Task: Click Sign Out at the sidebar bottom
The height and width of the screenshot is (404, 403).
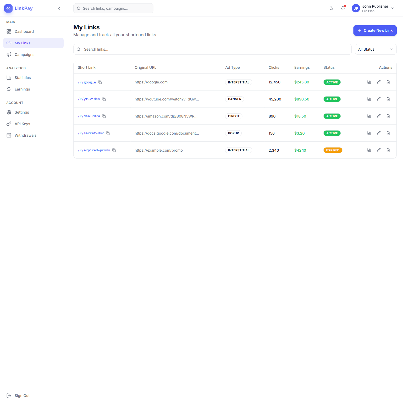Action: pos(33,396)
